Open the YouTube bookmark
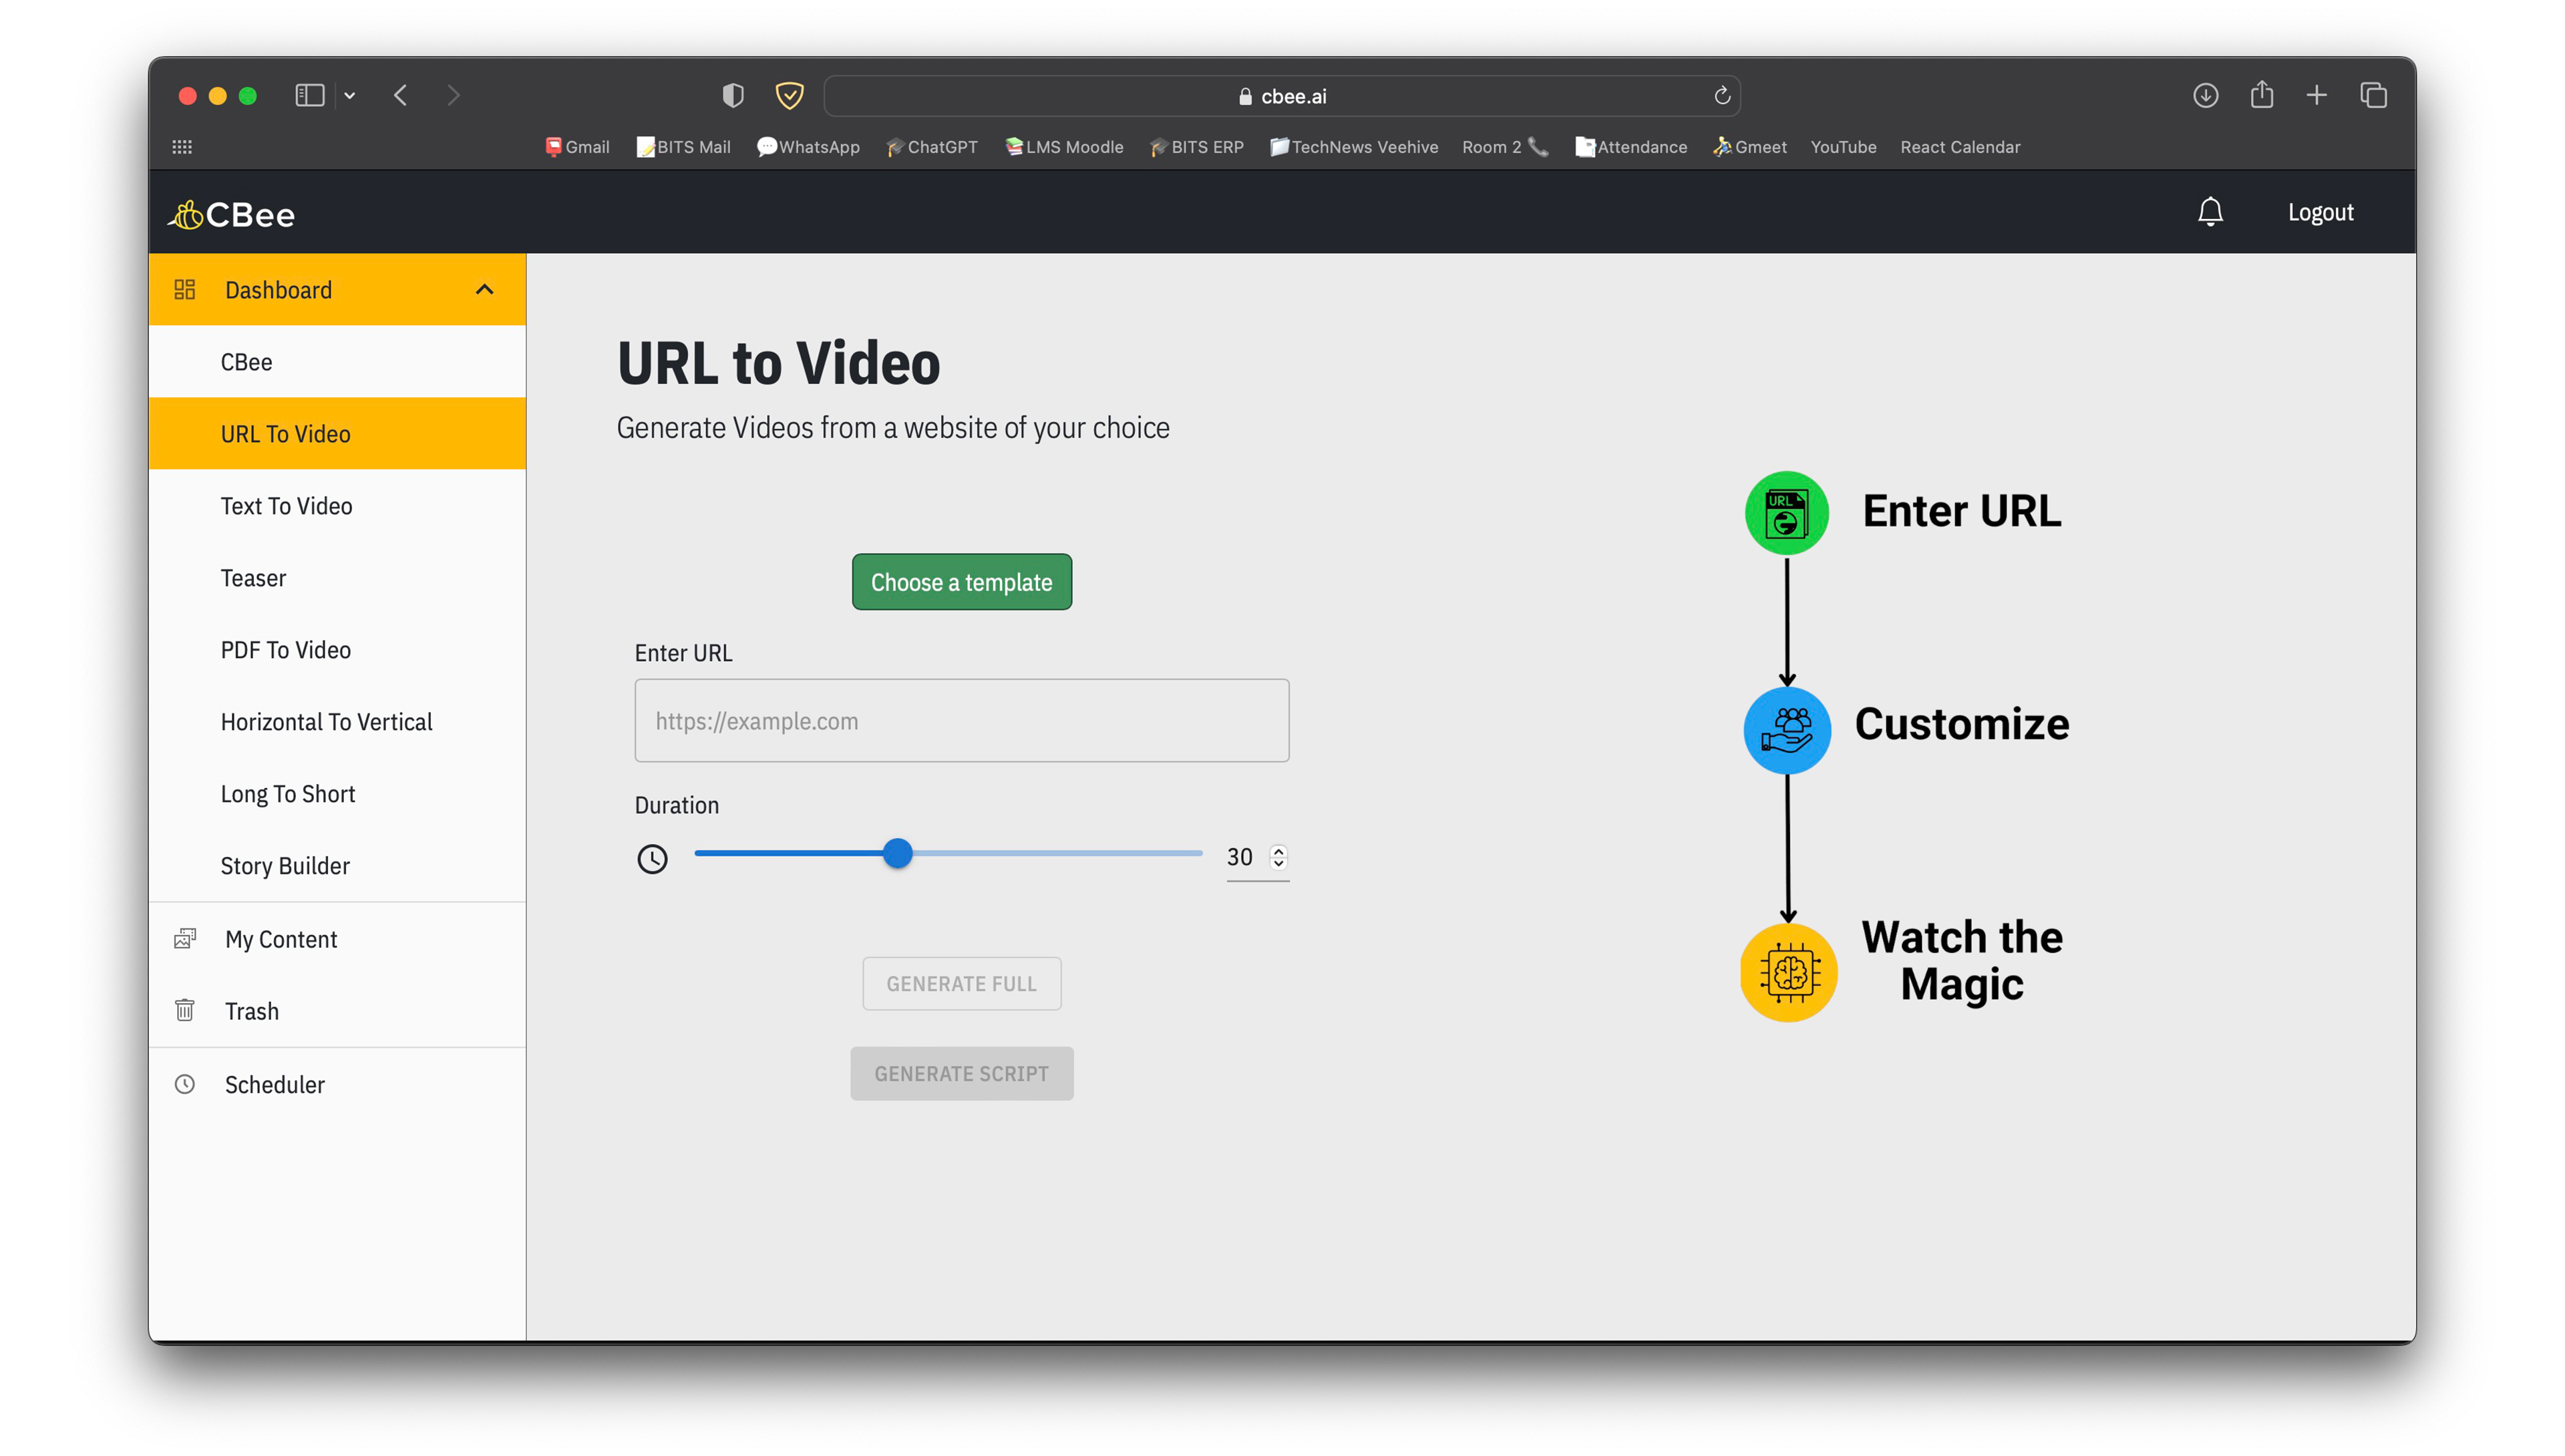The image size is (2565, 1456). (x=1843, y=147)
